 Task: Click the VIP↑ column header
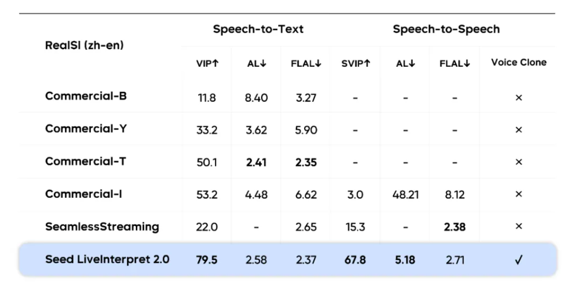(x=207, y=64)
